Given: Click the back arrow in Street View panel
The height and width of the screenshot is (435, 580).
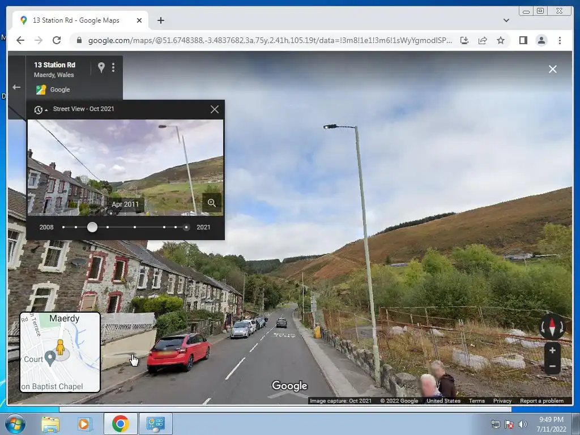Looking at the screenshot, I should pos(16,87).
